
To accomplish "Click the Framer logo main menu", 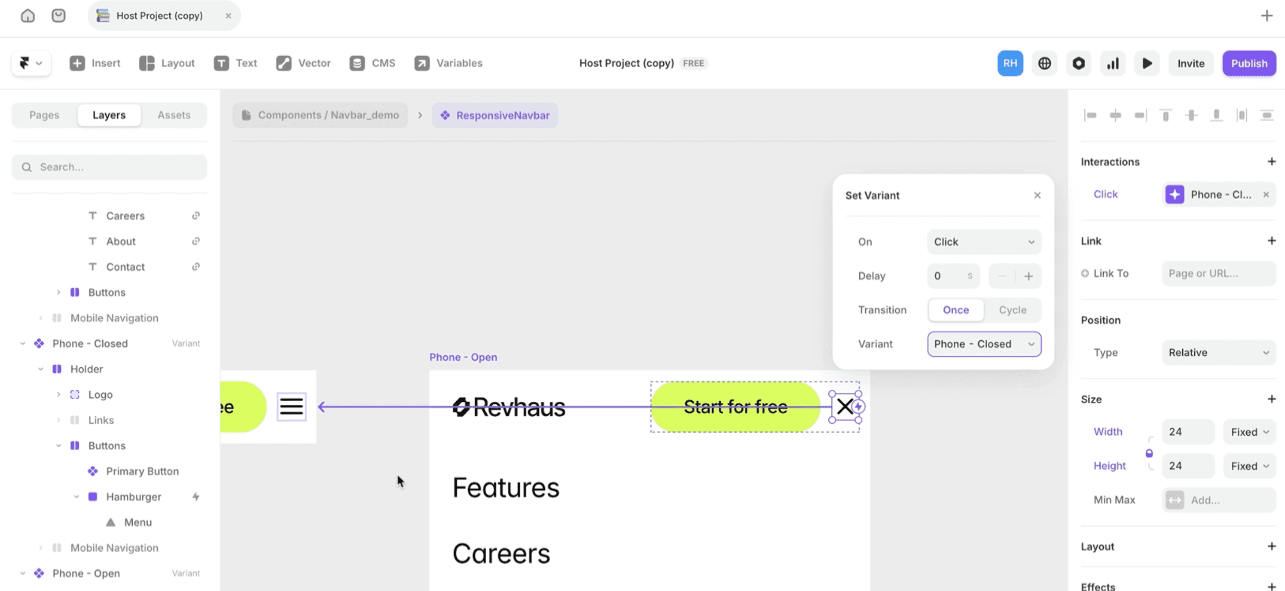I will pyautogui.click(x=30, y=63).
